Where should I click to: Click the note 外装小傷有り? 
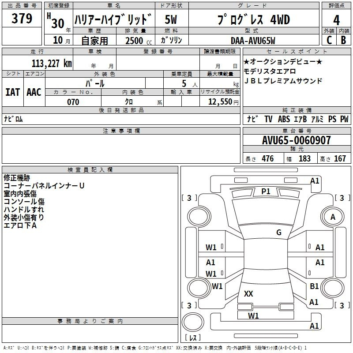tap(24, 218)
